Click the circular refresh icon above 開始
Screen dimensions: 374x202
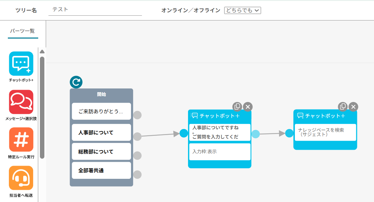pos(76,82)
